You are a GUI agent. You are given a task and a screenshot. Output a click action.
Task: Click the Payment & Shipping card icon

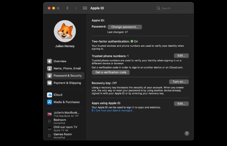[50, 83]
